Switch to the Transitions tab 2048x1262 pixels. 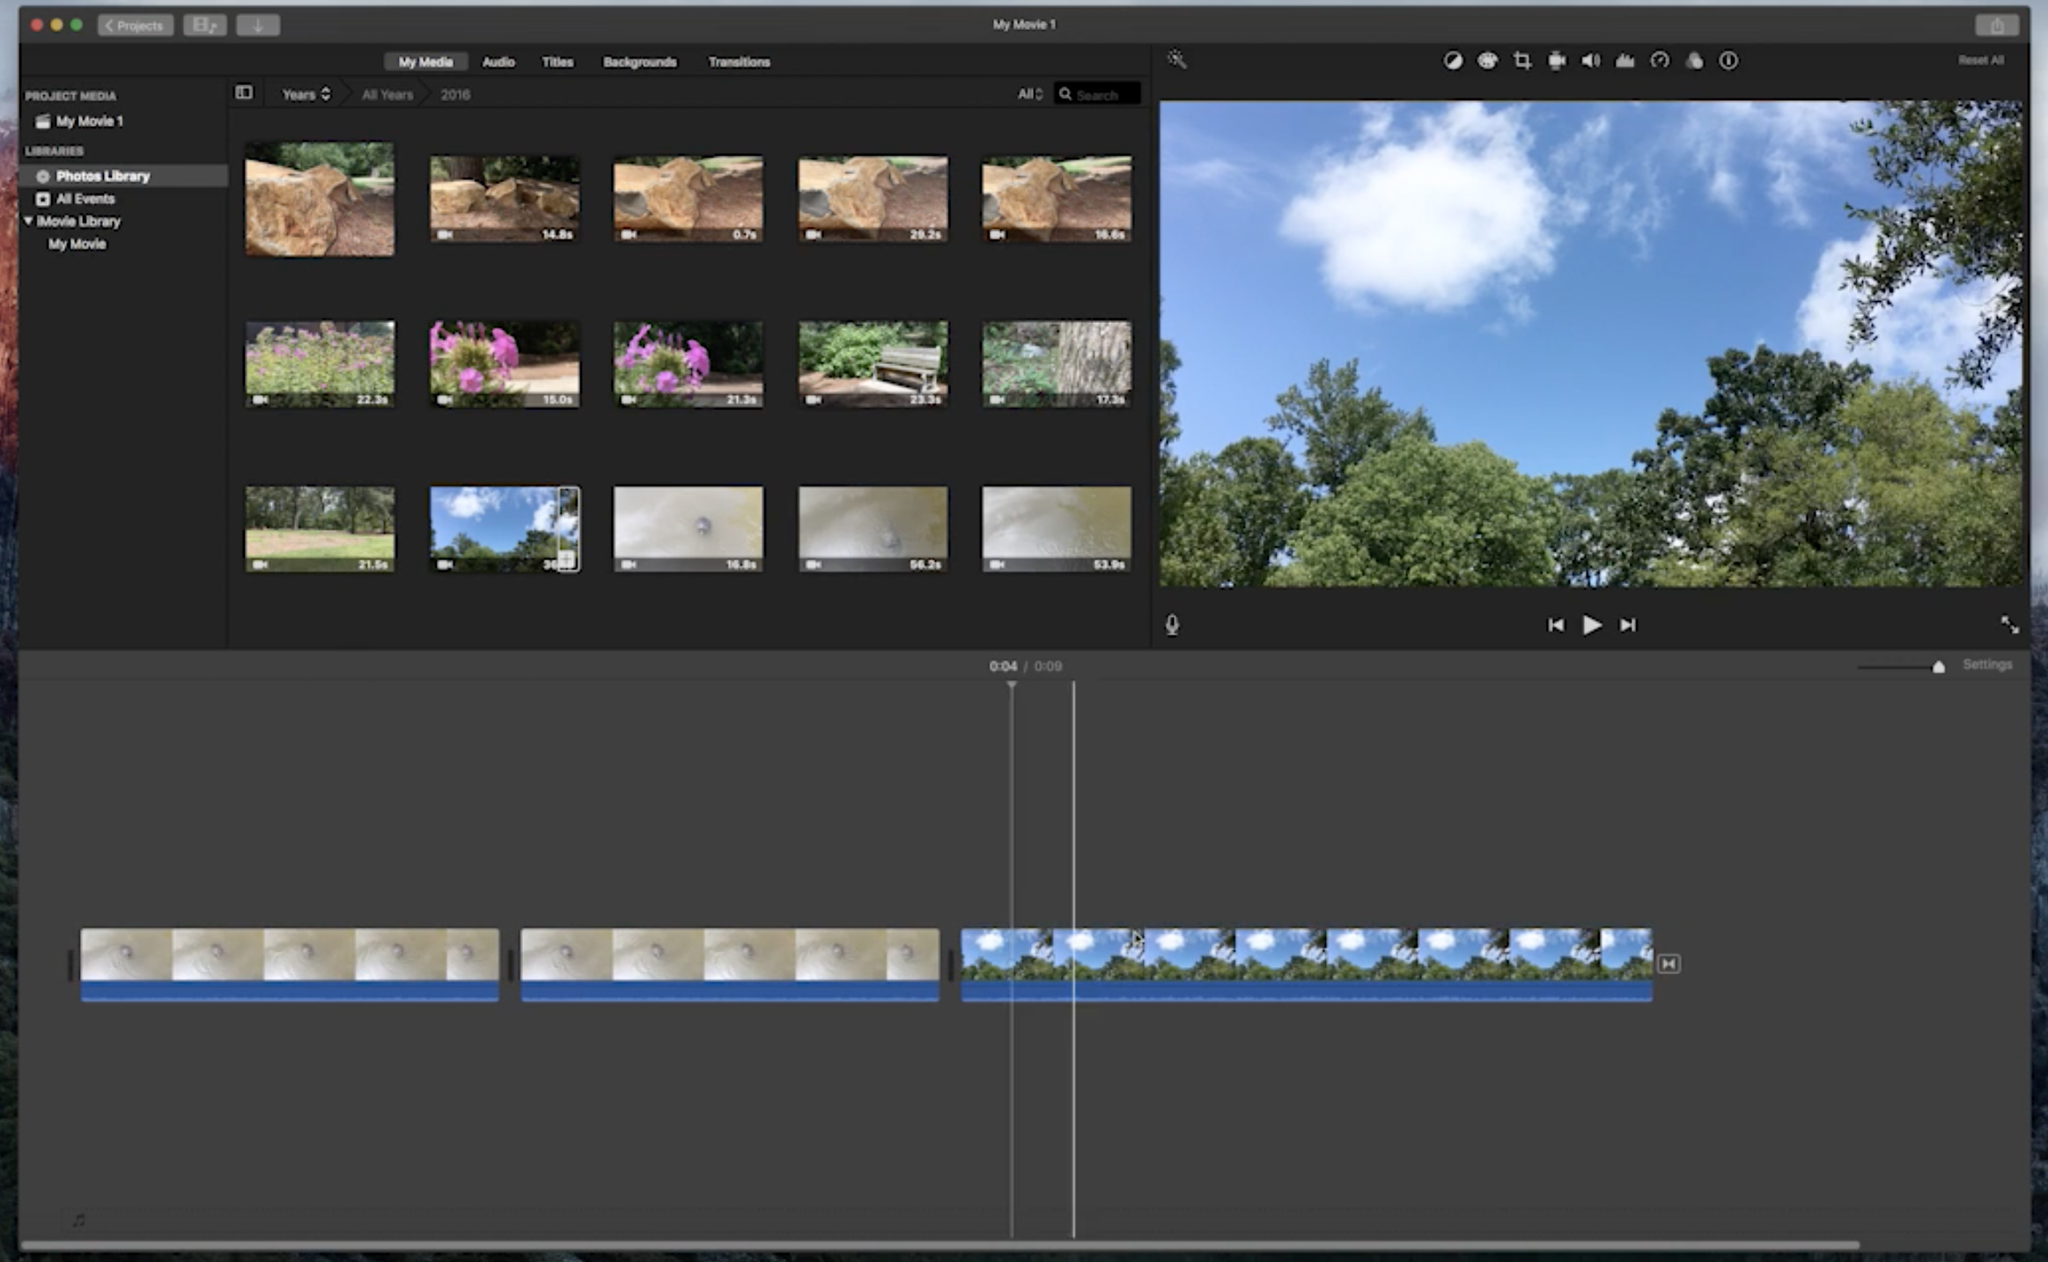coord(739,62)
